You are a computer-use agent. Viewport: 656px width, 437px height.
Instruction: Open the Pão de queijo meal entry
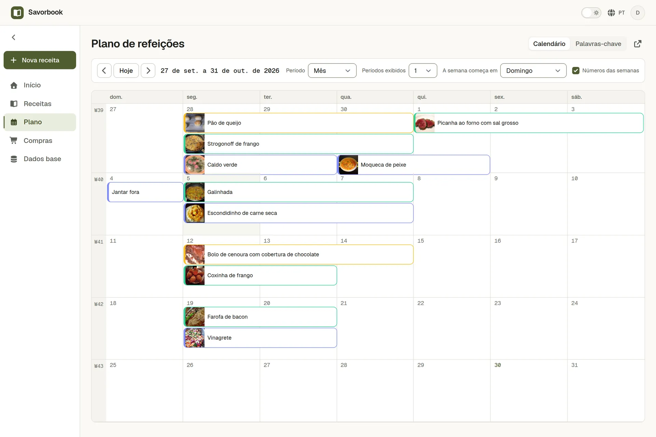tap(298, 123)
